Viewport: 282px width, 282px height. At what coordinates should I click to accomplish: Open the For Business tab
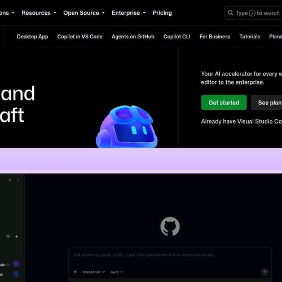coord(215,37)
